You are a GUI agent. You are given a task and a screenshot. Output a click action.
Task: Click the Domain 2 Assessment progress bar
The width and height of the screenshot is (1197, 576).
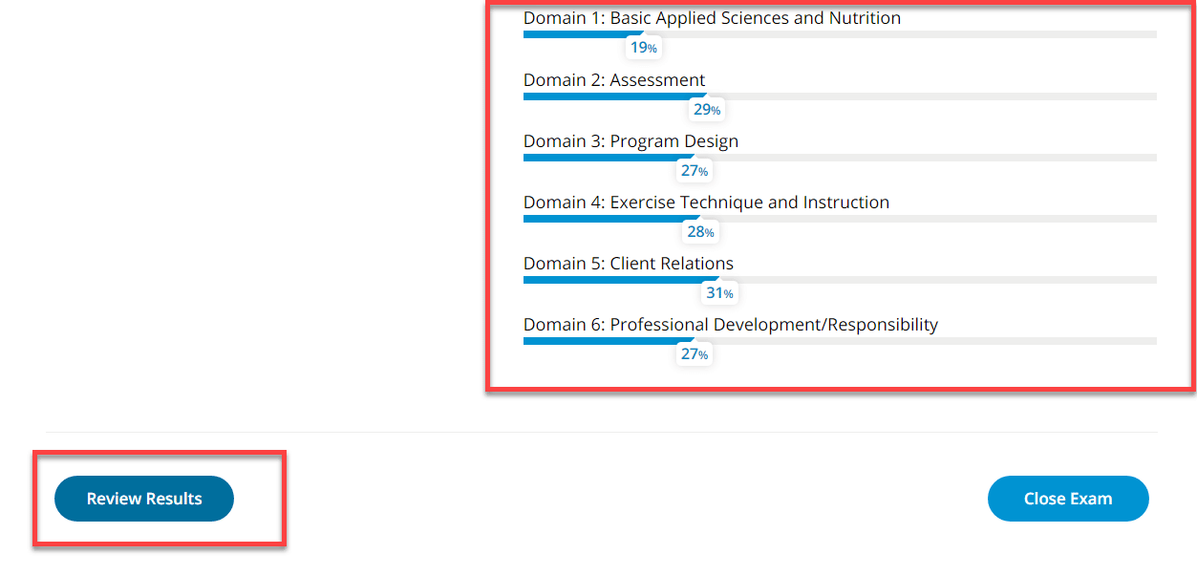(839, 96)
